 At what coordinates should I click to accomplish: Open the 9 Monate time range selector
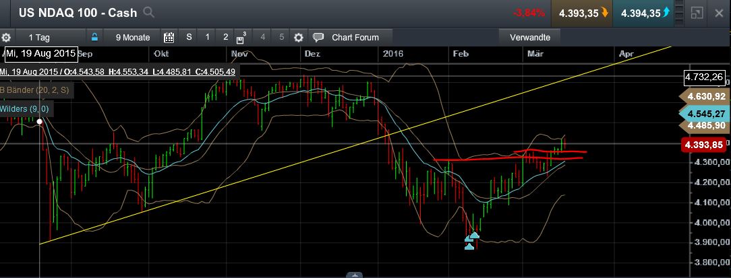tap(133, 37)
